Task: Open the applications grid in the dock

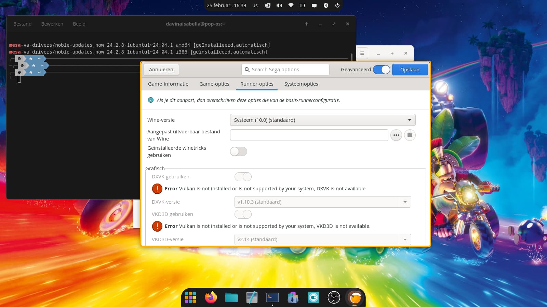Action: (x=190, y=297)
